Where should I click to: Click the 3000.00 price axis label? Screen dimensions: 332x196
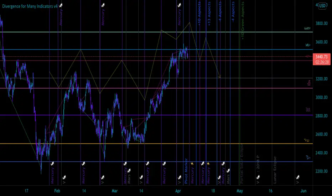321,97
